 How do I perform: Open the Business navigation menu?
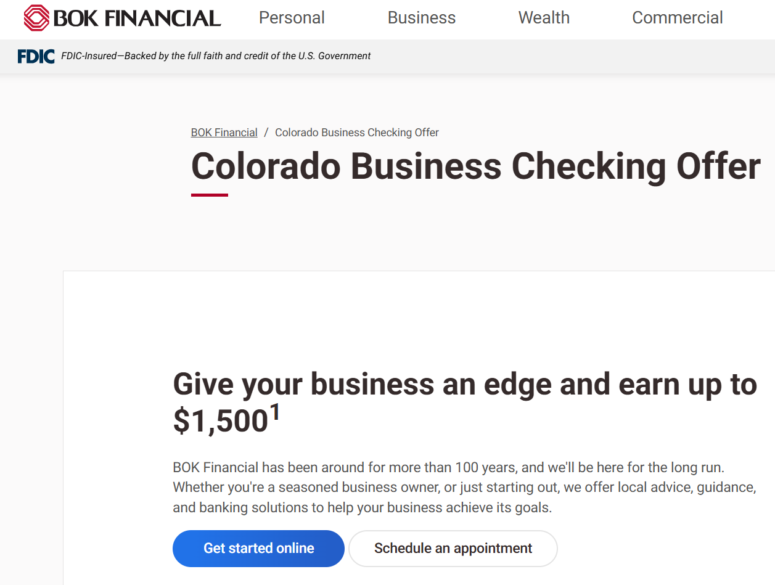coord(422,18)
